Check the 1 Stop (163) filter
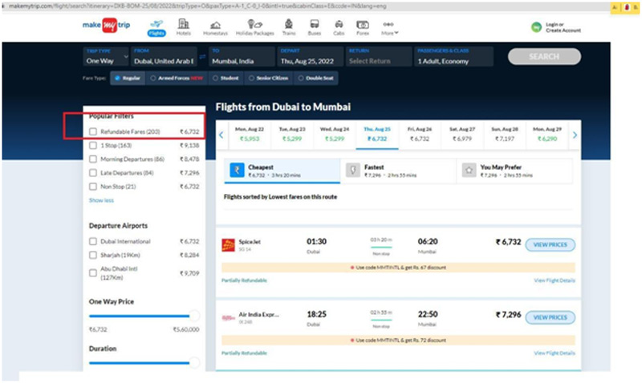 point(93,146)
